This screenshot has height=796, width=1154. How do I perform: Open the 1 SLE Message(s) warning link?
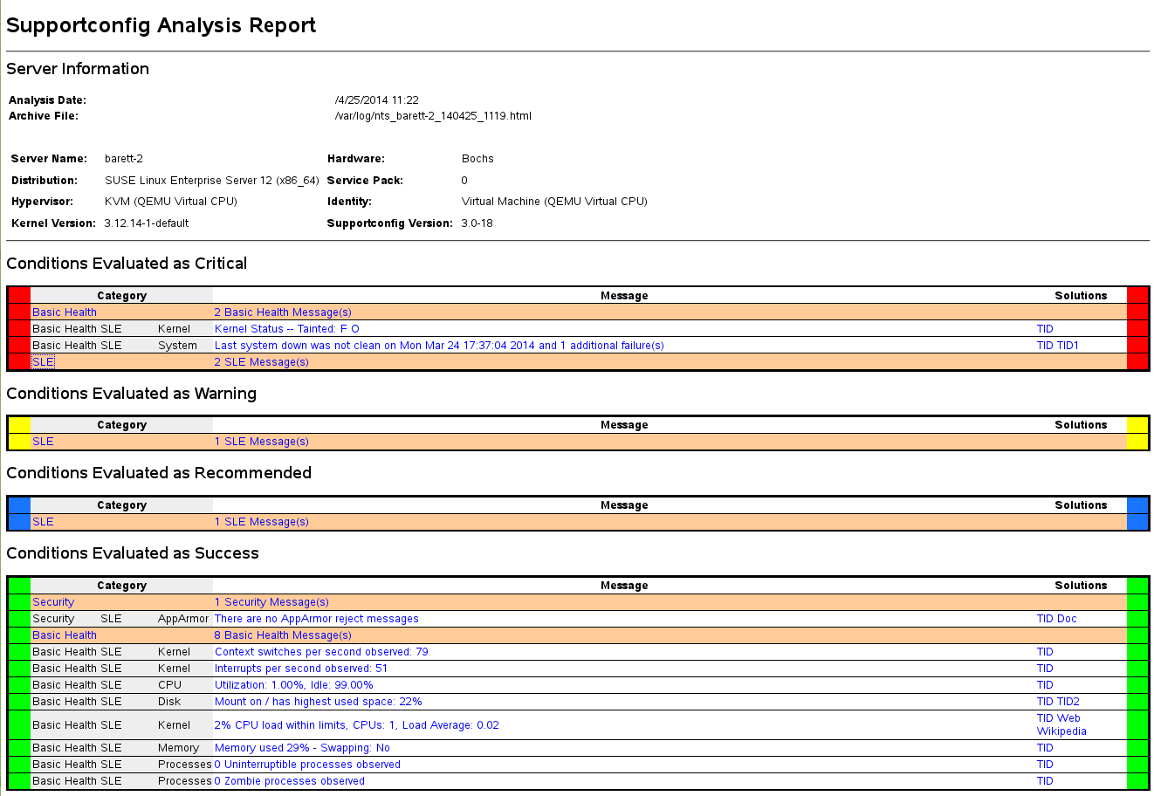click(261, 441)
